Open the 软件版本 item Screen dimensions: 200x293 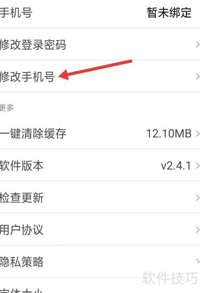pos(100,165)
